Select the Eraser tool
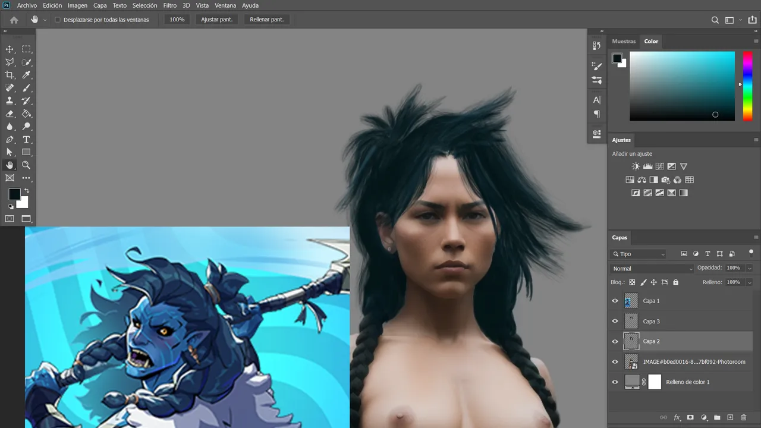This screenshot has height=428, width=761. (10, 114)
